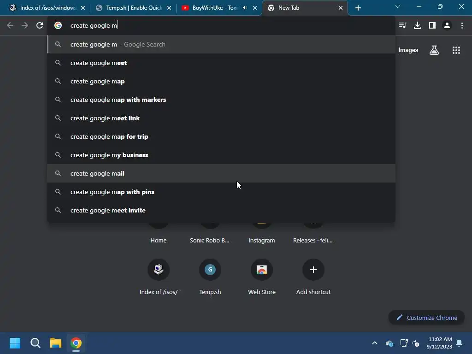The width and height of the screenshot is (472, 354).
Task: Open the Instagram shortcut
Action: click(262, 240)
